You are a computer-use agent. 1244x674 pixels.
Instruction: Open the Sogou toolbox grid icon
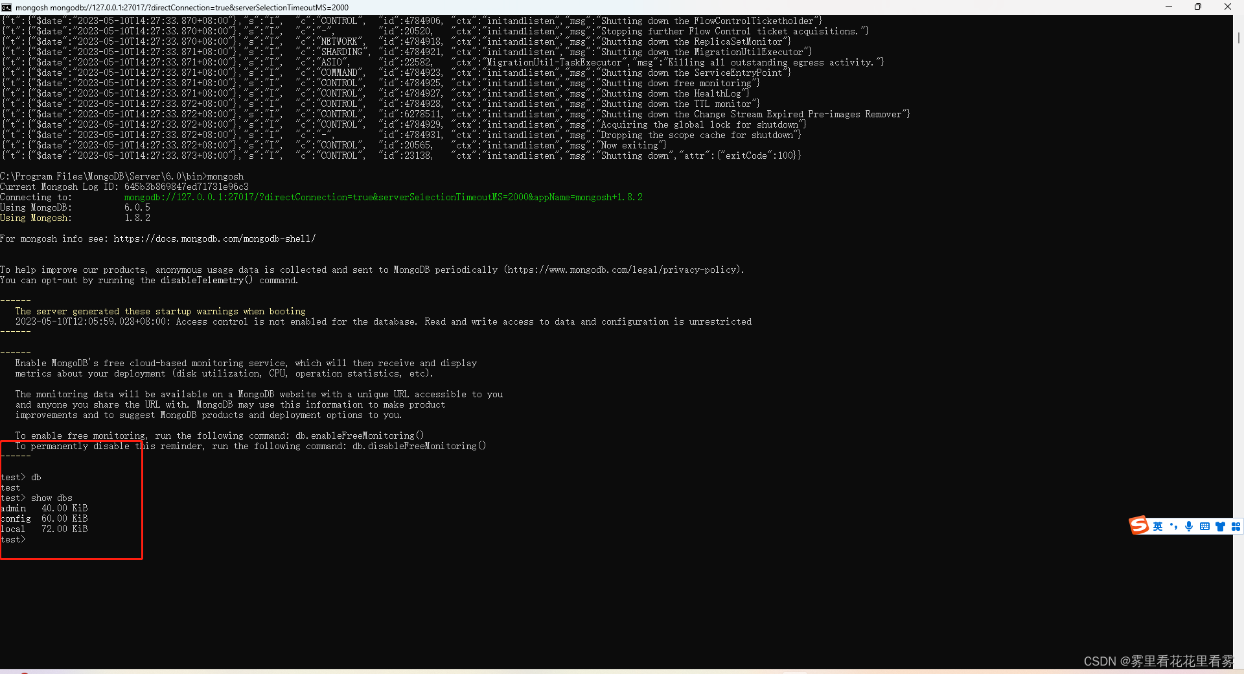[x=1236, y=526]
